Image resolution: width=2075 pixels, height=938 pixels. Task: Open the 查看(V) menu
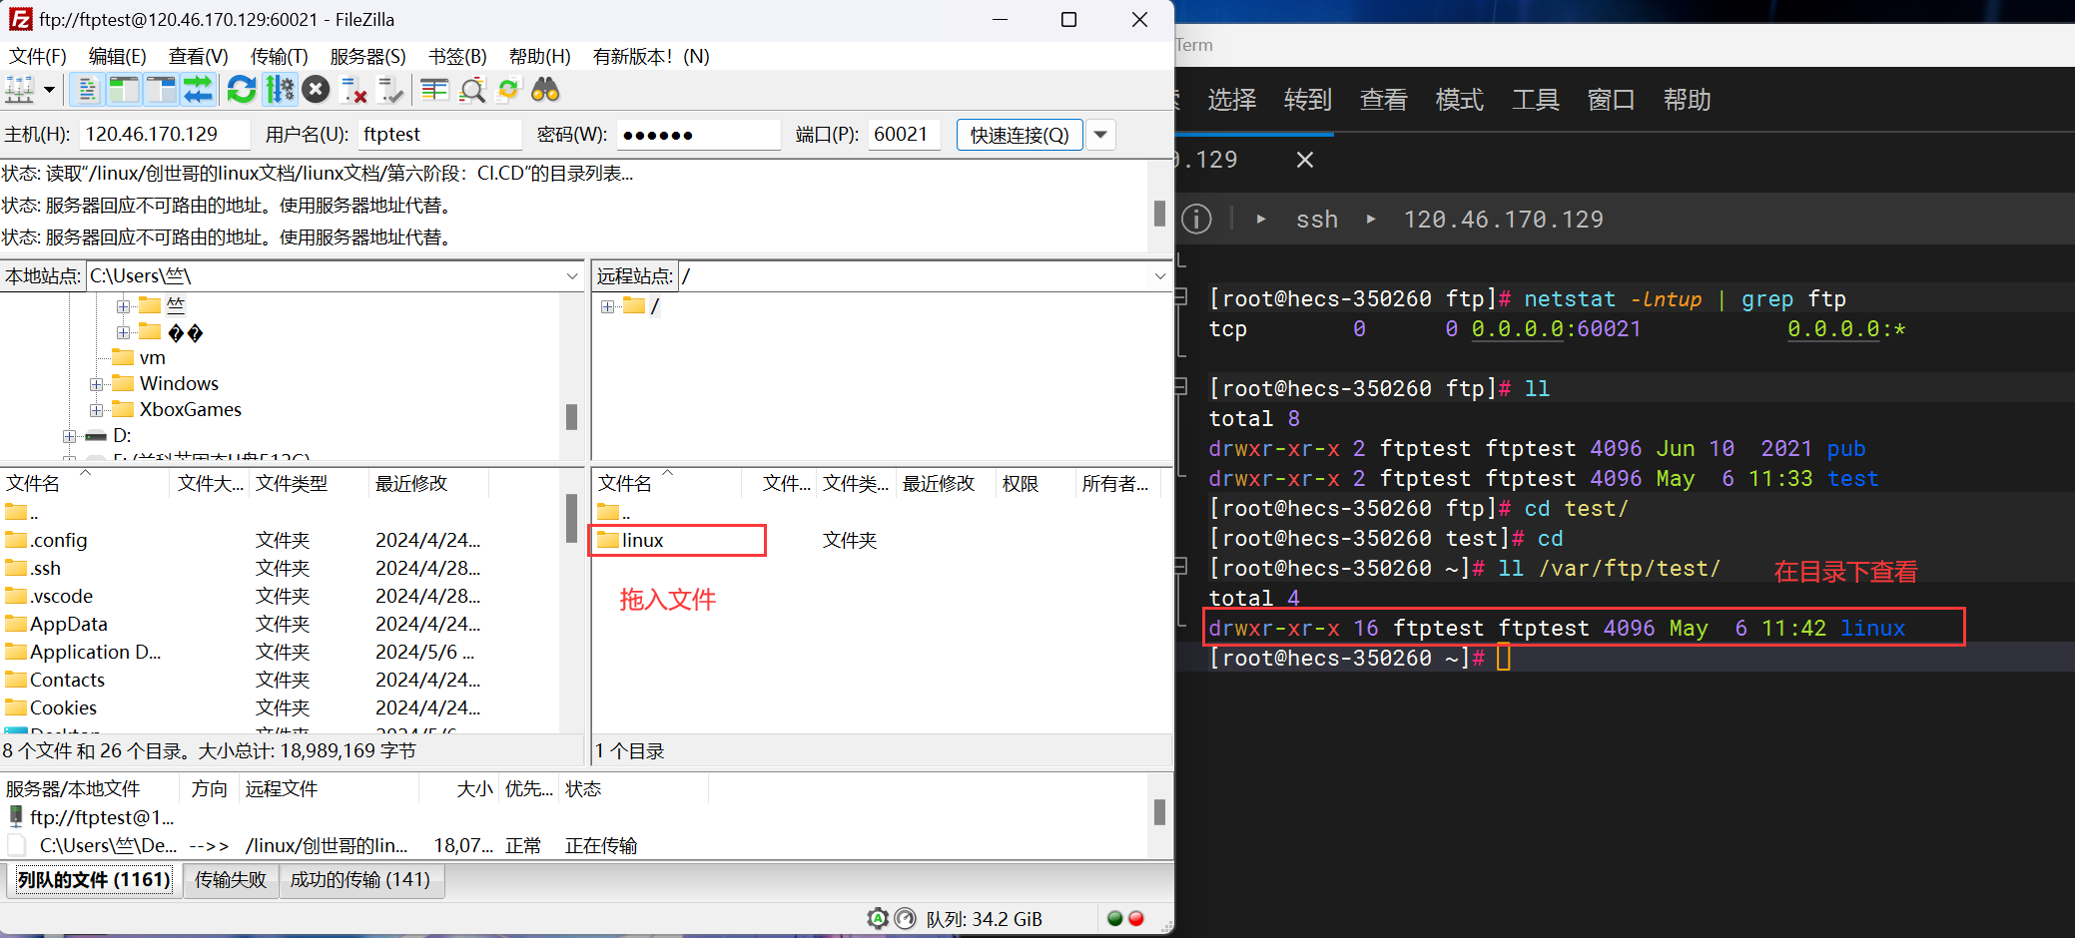tap(198, 56)
